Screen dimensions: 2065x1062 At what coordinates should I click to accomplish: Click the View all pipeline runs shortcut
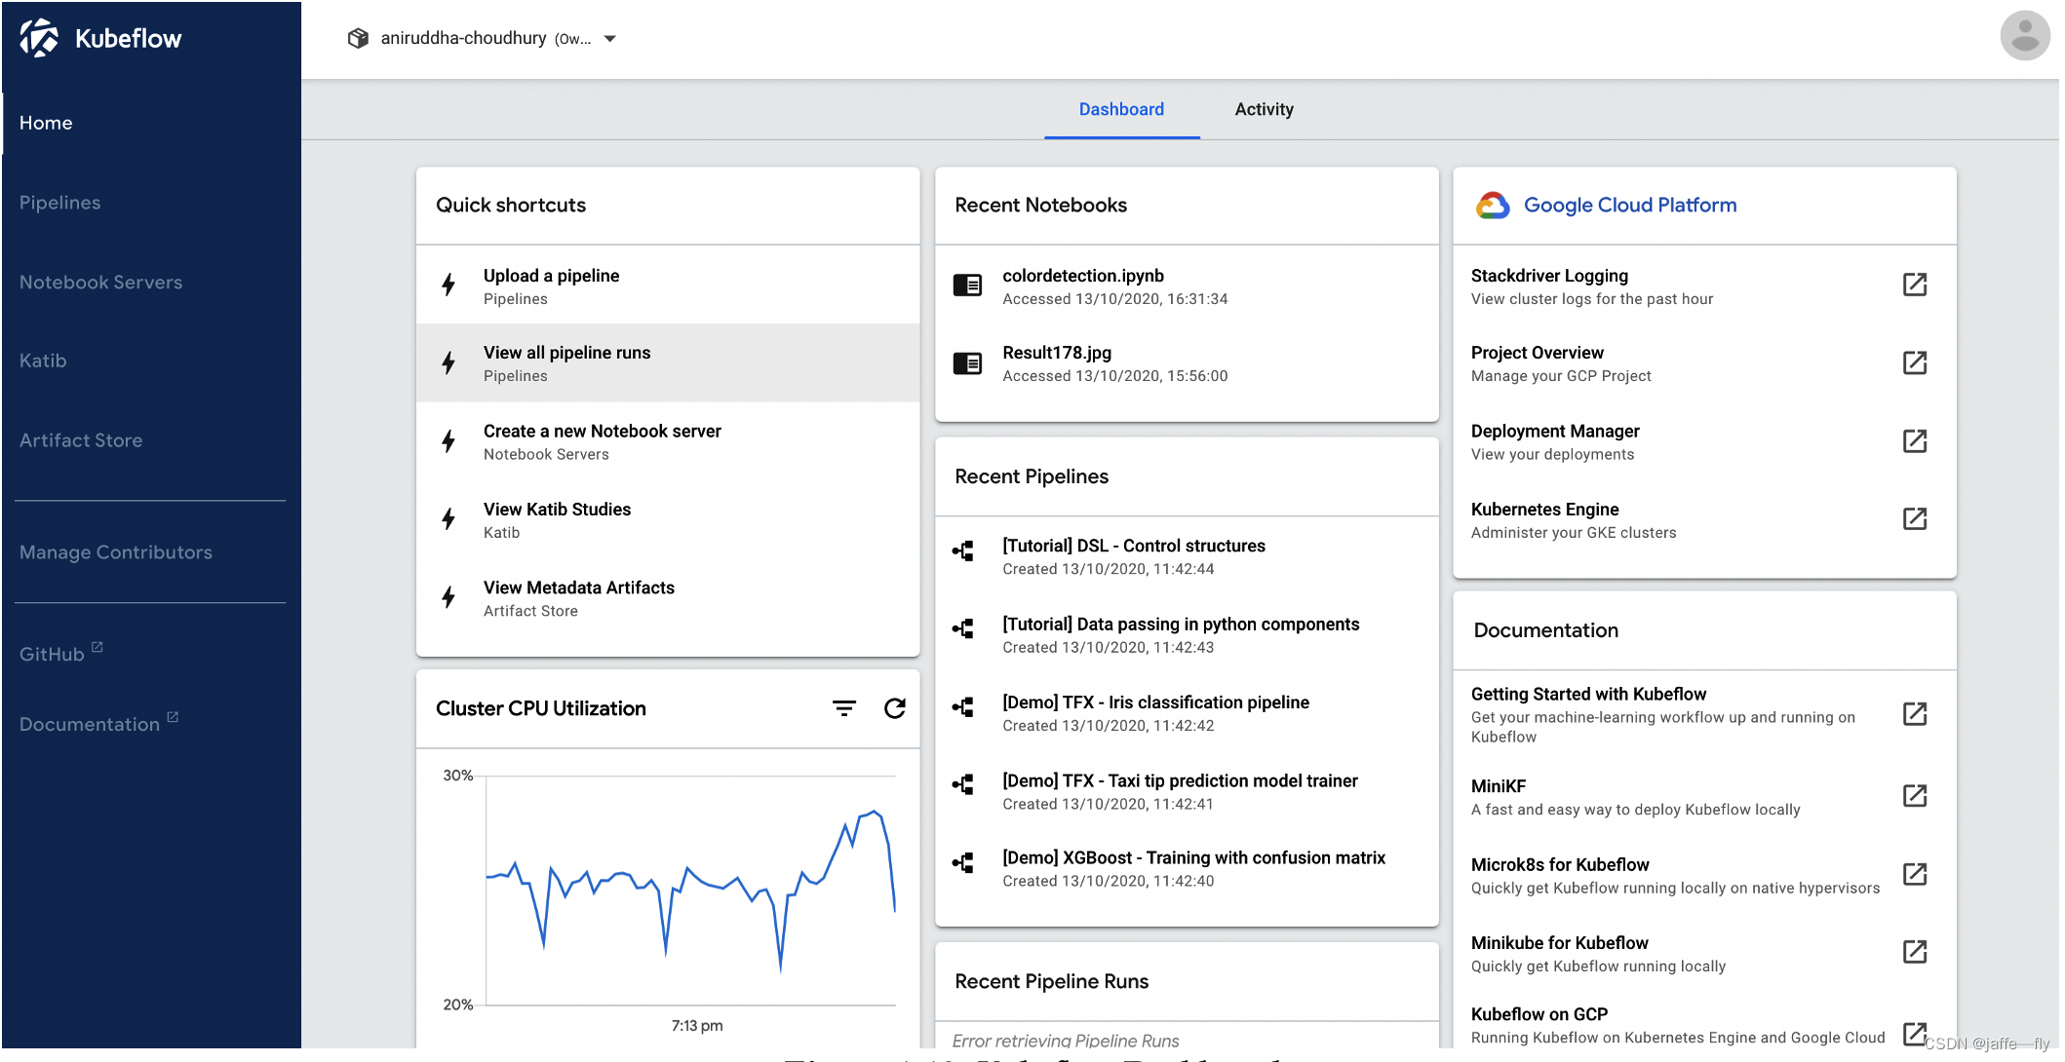click(668, 363)
